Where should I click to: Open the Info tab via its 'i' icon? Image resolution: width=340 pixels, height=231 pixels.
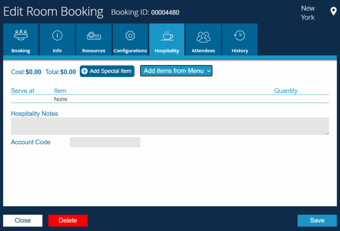(57, 35)
